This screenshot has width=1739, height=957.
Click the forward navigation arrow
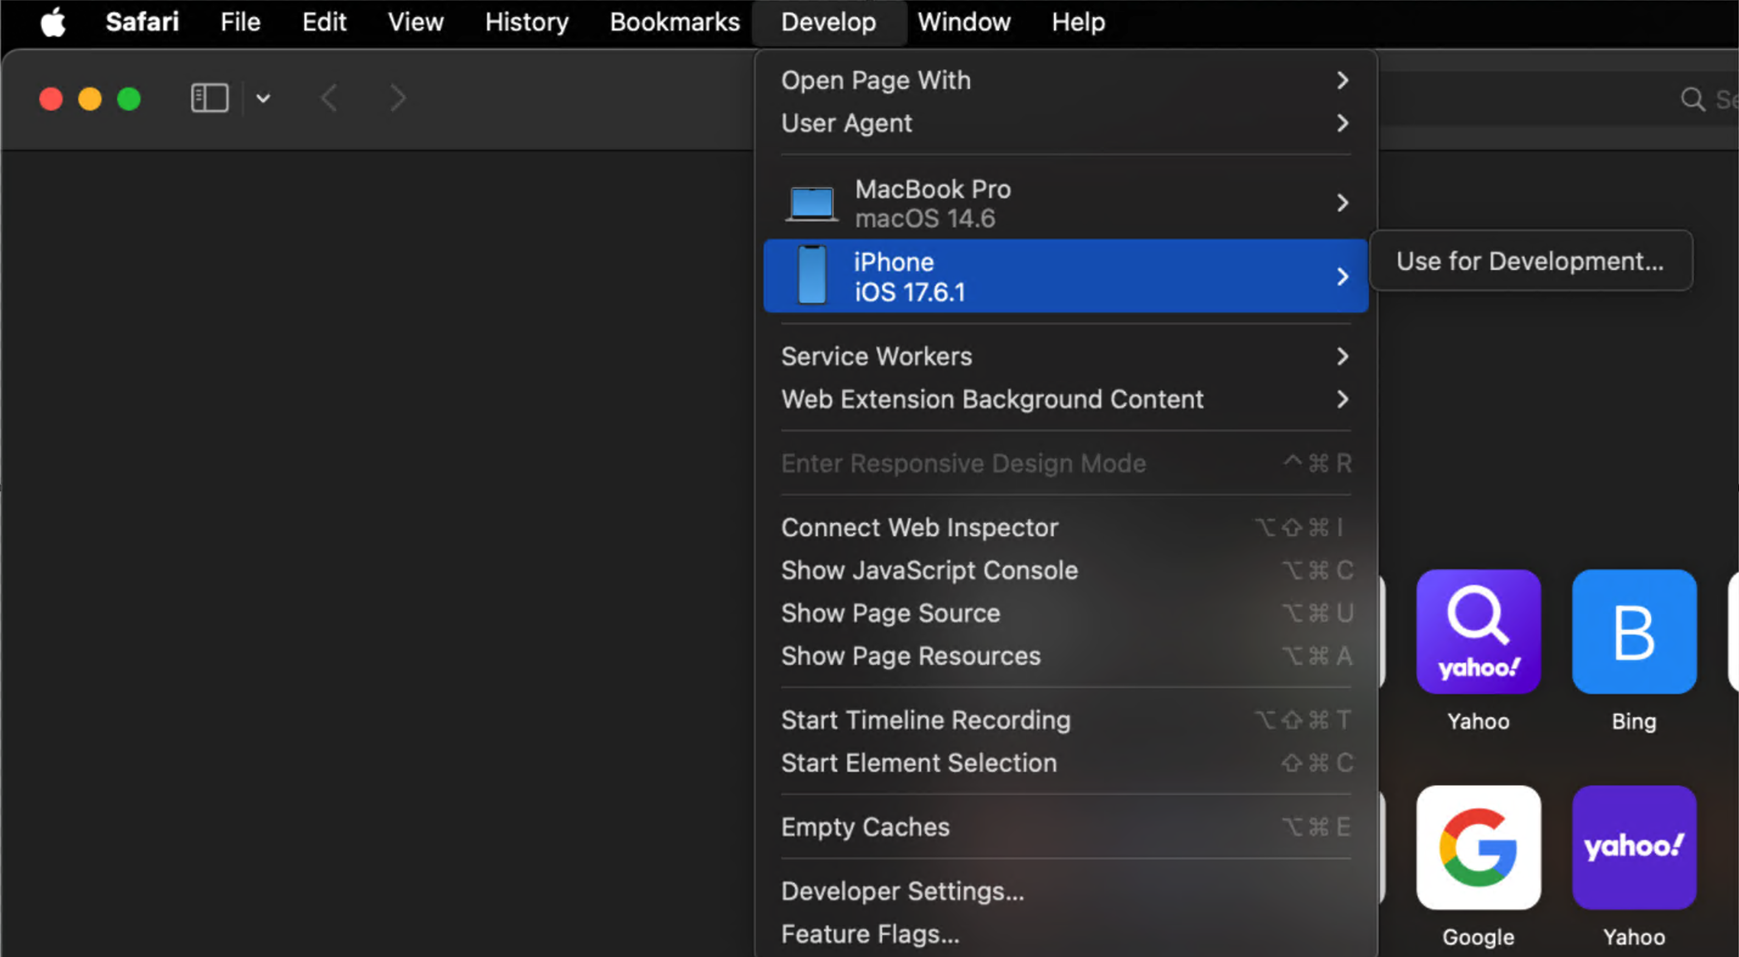click(399, 98)
